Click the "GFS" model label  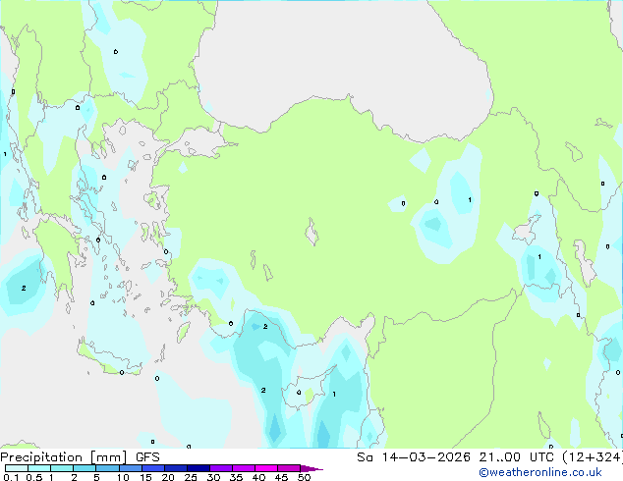coord(147,457)
